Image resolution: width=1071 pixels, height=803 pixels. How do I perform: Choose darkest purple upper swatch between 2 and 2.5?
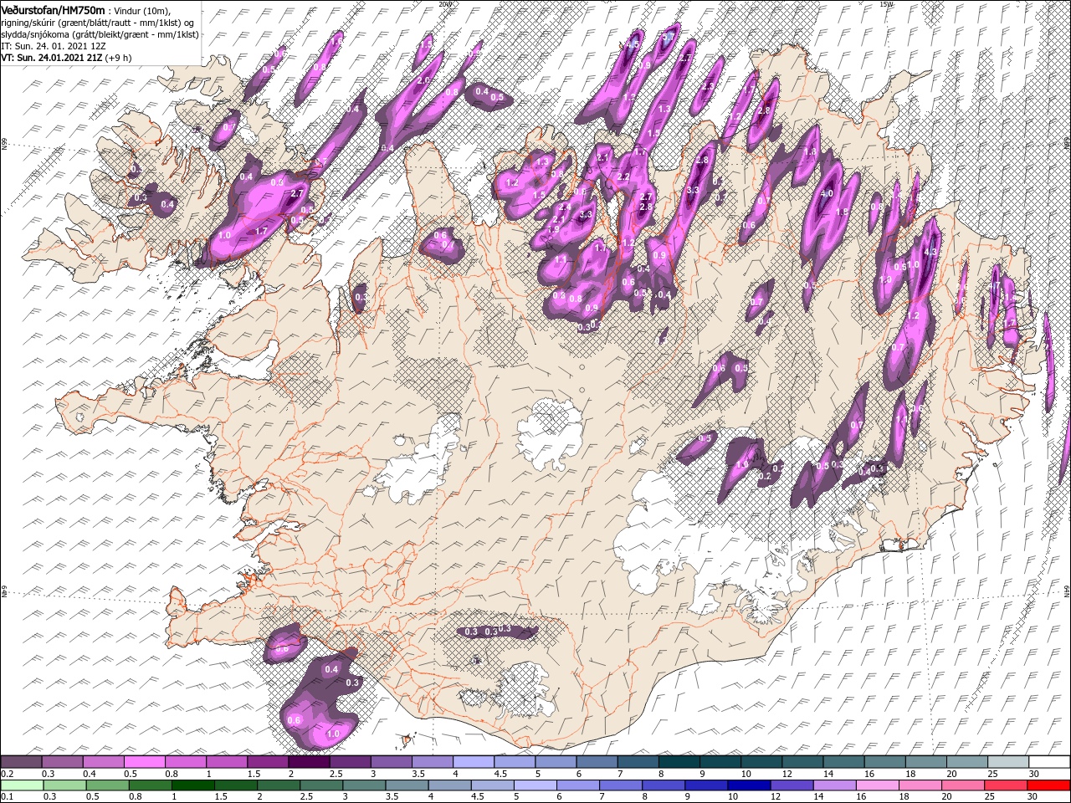[x=308, y=762]
